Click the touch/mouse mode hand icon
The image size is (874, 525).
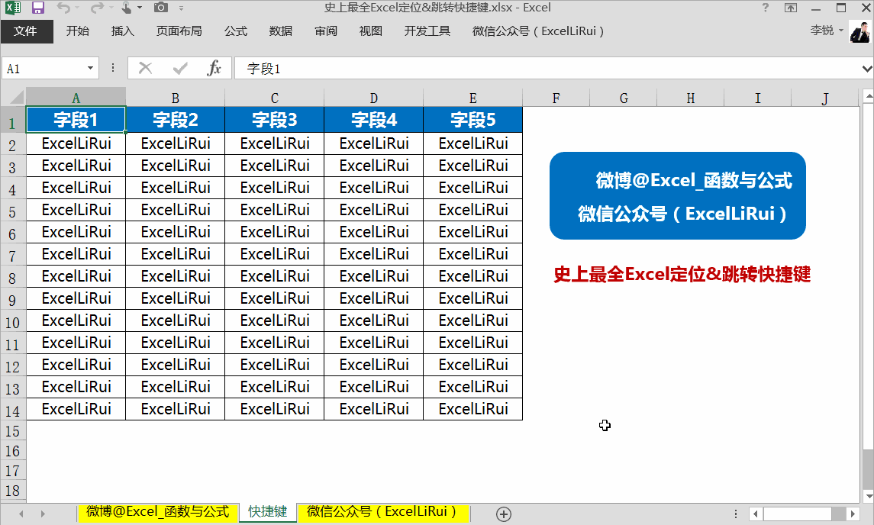[x=127, y=8]
